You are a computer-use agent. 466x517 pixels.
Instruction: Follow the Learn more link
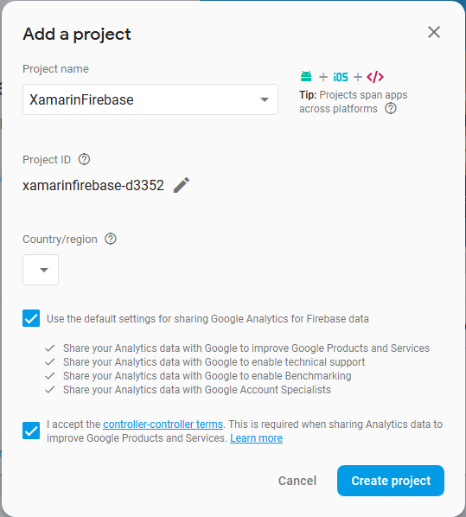coord(256,438)
